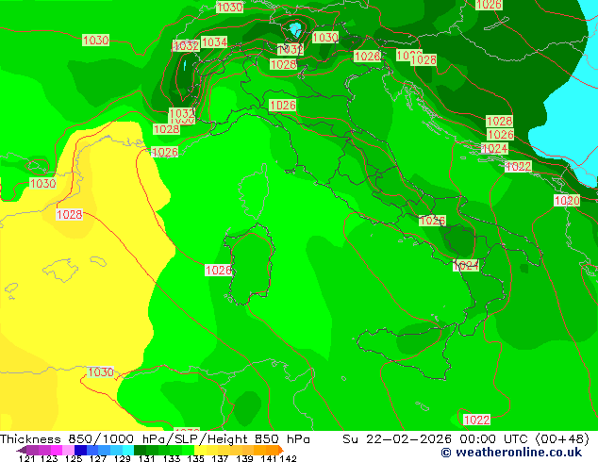The height and width of the screenshot is (462, 598).
Task: Click the 1022 isobar label near the bottom
Action: pyautogui.click(x=476, y=421)
